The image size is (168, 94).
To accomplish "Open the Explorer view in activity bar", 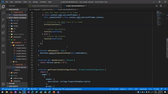I will (3, 7).
